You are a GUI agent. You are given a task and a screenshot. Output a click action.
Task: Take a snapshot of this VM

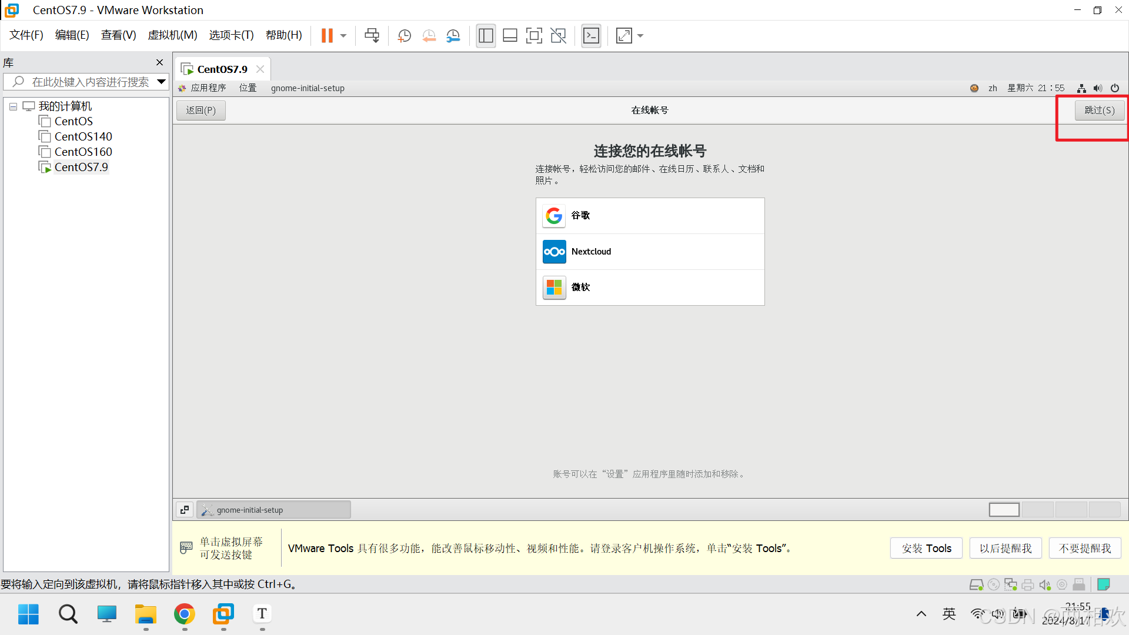404,36
